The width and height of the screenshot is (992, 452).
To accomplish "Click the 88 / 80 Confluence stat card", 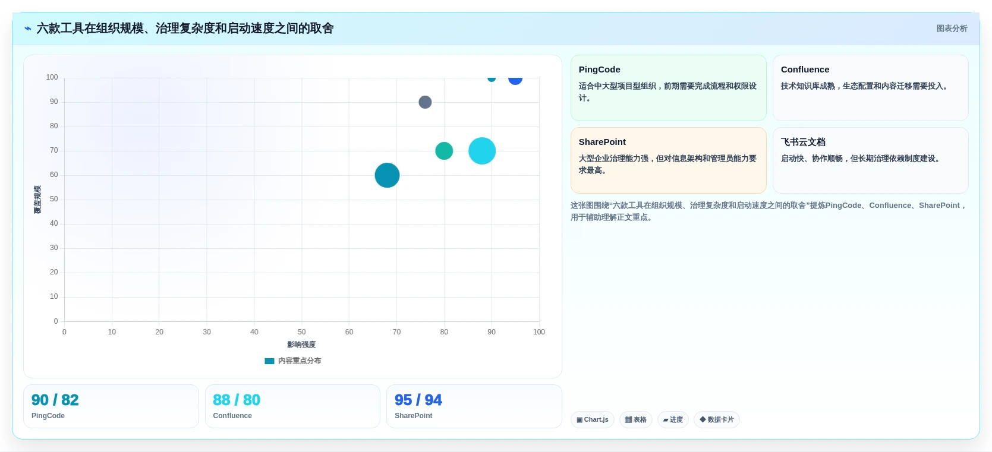I will [x=292, y=406].
